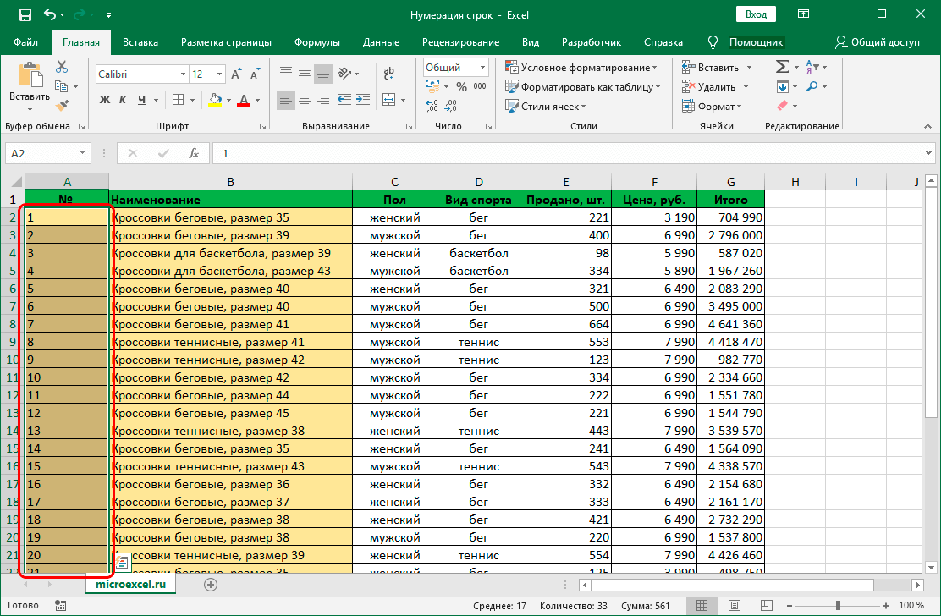Click the zoom slider in status bar
The image size is (941, 616).
(839, 605)
